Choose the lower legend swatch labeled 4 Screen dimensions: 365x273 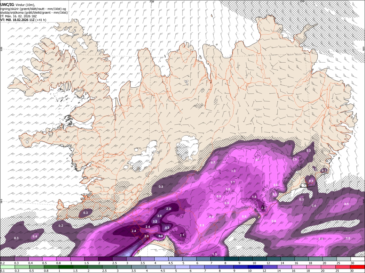[153, 267]
